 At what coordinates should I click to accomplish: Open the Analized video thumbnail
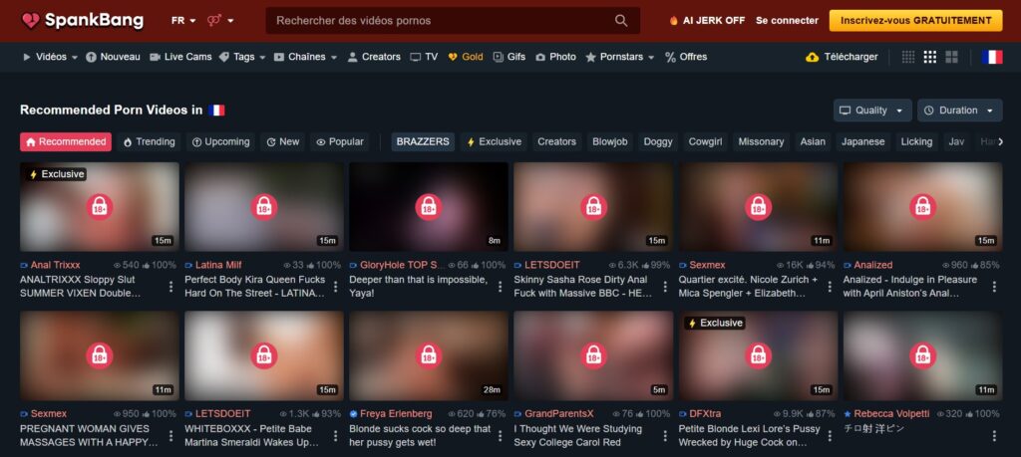click(x=922, y=207)
